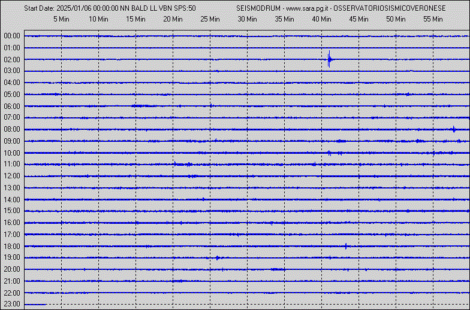
Task: Click the burst near 26 minutes on 19:00 trace
Action: tap(218, 257)
